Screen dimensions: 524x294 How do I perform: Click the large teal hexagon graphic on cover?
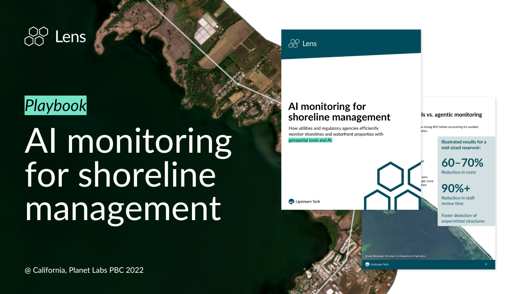(x=392, y=186)
